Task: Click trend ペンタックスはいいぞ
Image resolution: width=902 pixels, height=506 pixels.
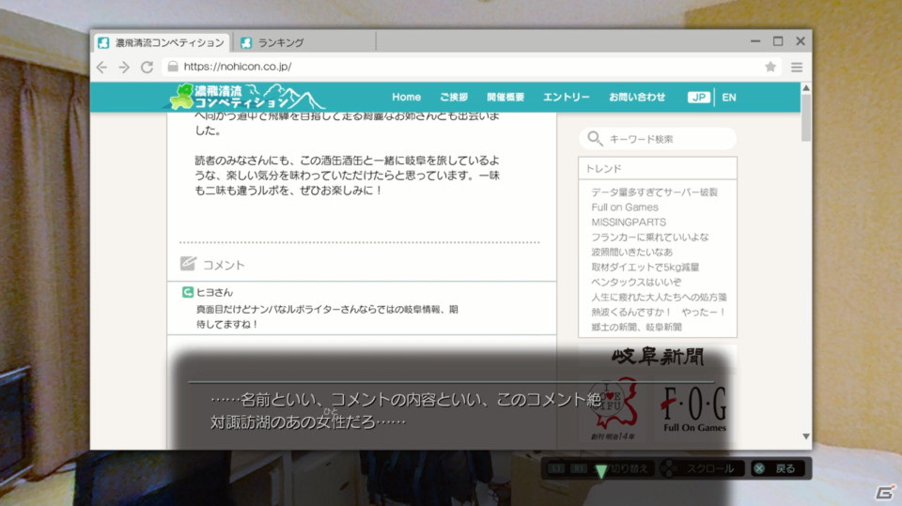Action: [x=636, y=282]
